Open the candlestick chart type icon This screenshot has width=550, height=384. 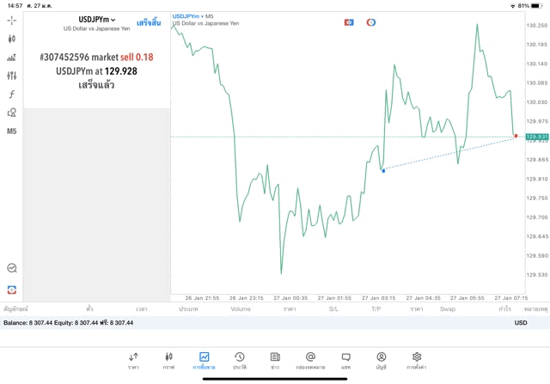click(x=11, y=39)
